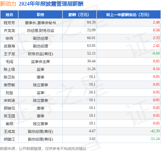The image size is (161, 151).
Task: Click the change value 2.48
Action: click(x=156, y=22)
